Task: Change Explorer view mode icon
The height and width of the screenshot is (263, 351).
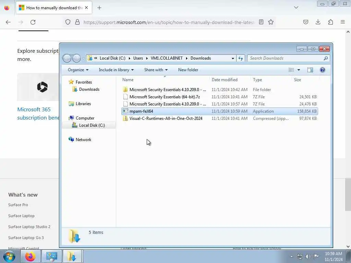Action: [x=291, y=70]
